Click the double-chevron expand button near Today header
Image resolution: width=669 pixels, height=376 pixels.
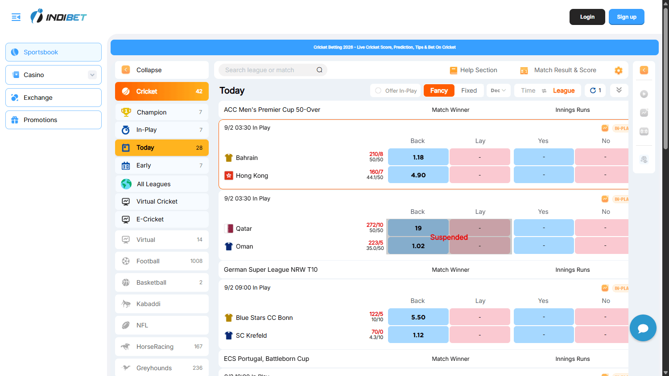coord(619,90)
